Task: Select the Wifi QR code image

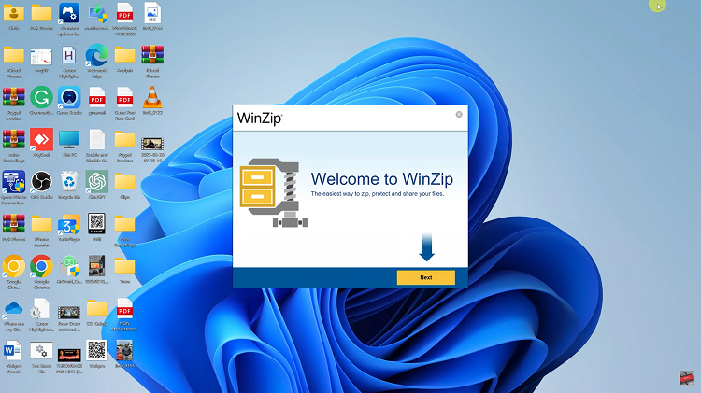Action: pos(96,224)
